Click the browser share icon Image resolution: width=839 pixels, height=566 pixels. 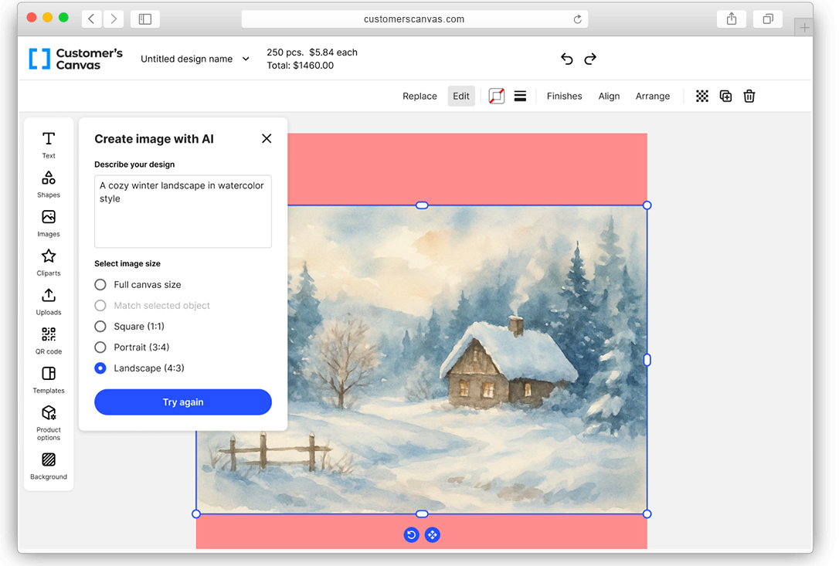(732, 19)
